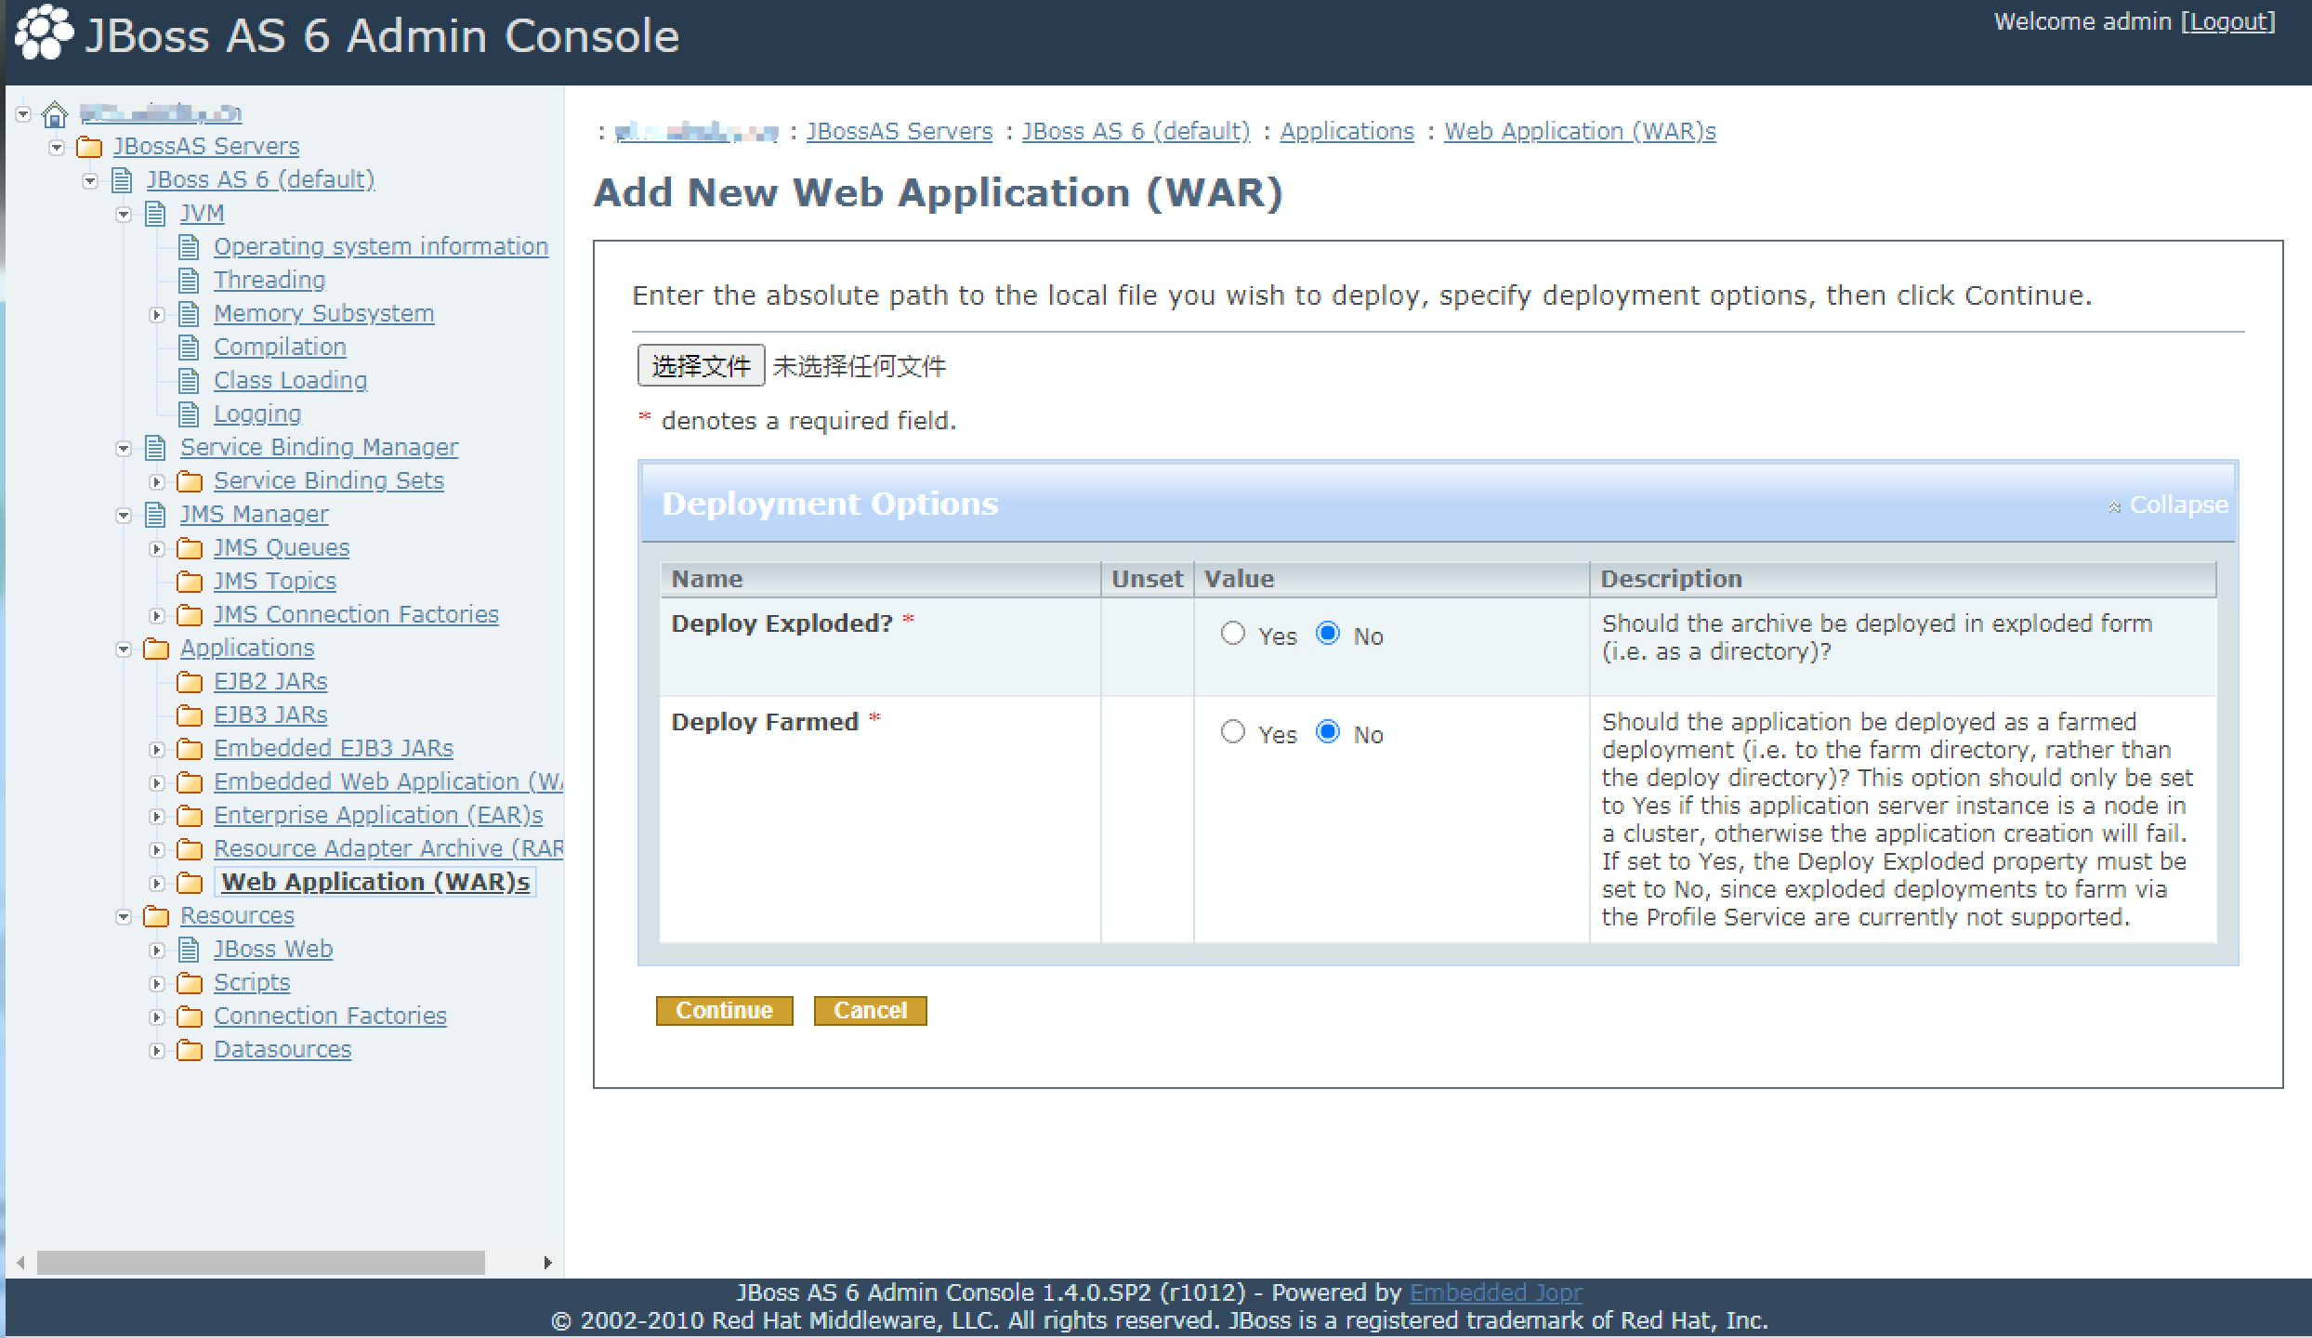Click the document icon beside JBoss Web
This screenshot has width=2312, height=1338.
[x=189, y=950]
